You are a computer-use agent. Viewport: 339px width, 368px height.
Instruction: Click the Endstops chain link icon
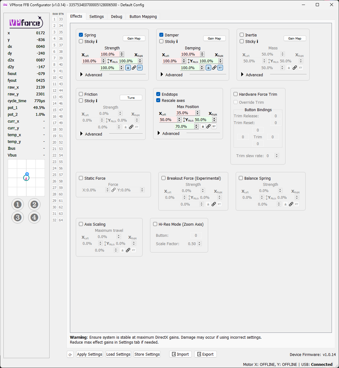pyautogui.click(x=208, y=127)
